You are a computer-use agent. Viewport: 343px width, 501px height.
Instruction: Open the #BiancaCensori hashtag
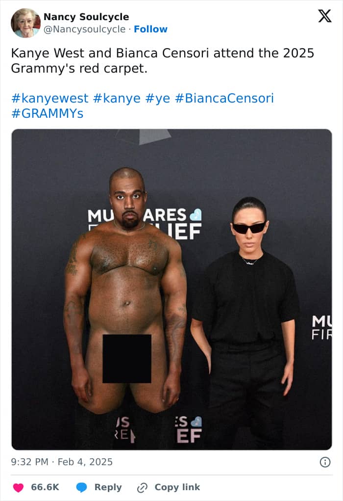point(224,98)
